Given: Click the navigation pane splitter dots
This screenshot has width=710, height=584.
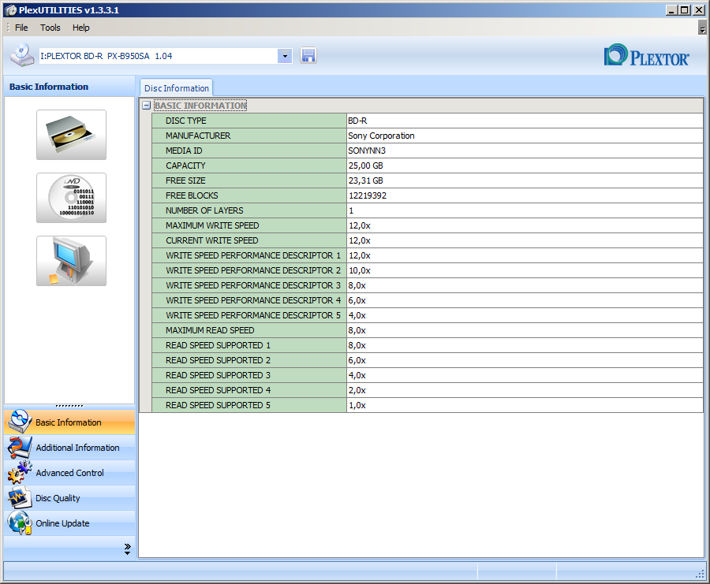Looking at the screenshot, I should point(69,406).
